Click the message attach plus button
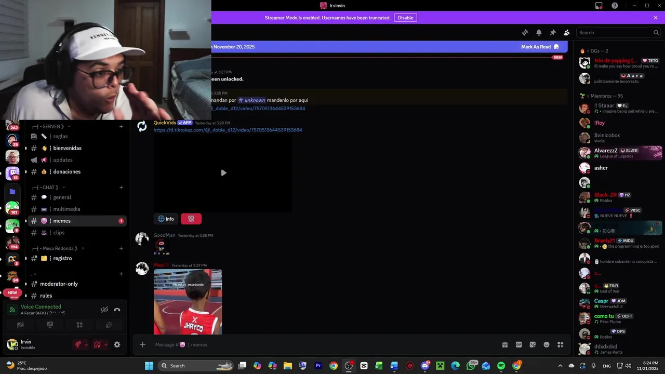Image resolution: width=665 pixels, height=374 pixels. click(x=142, y=344)
